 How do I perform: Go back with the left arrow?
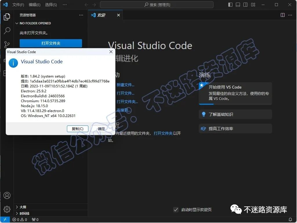click(86, 5)
